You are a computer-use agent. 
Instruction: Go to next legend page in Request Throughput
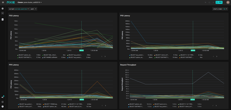216,106
